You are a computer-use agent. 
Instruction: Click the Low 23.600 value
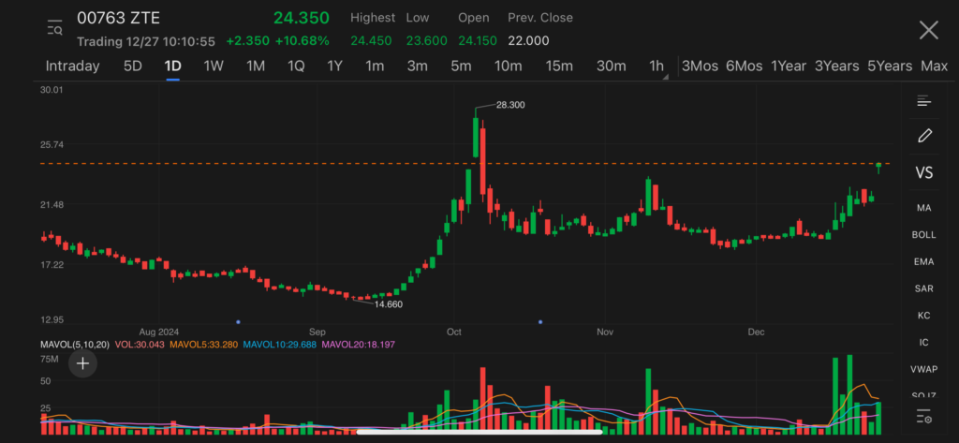426,41
